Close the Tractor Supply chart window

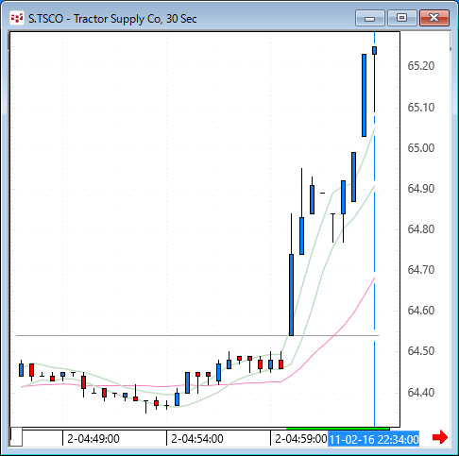(x=434, y=18)
